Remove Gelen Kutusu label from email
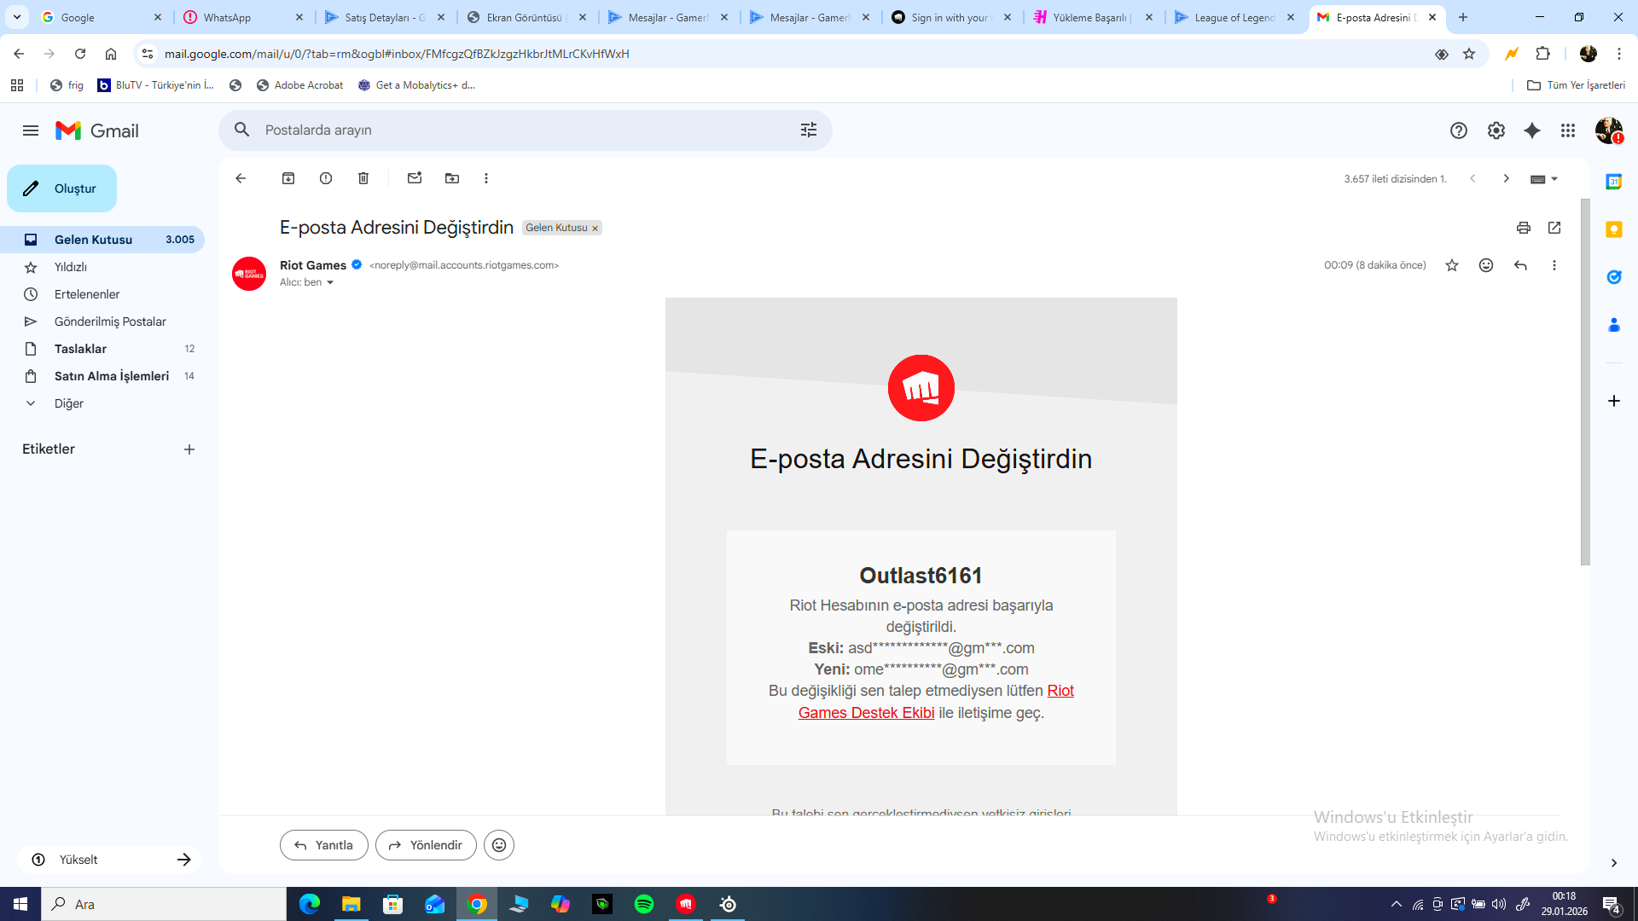 tap(595, 229)
